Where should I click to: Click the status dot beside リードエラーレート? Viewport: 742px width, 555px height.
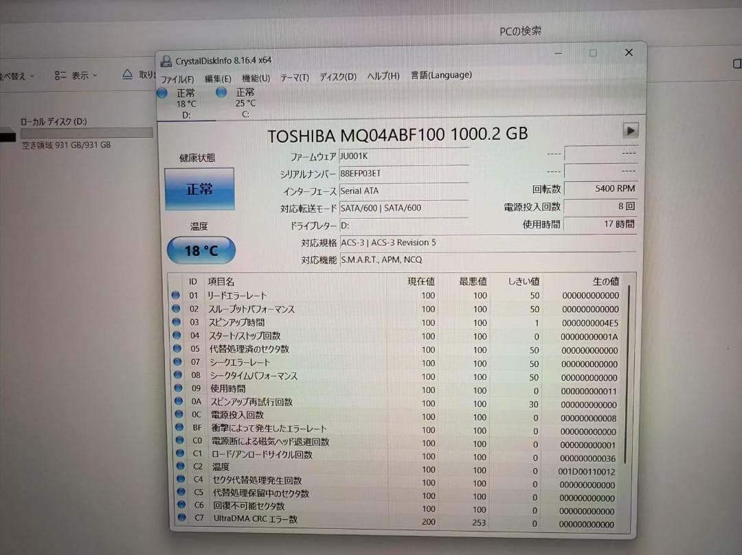[x=176, y=296]
